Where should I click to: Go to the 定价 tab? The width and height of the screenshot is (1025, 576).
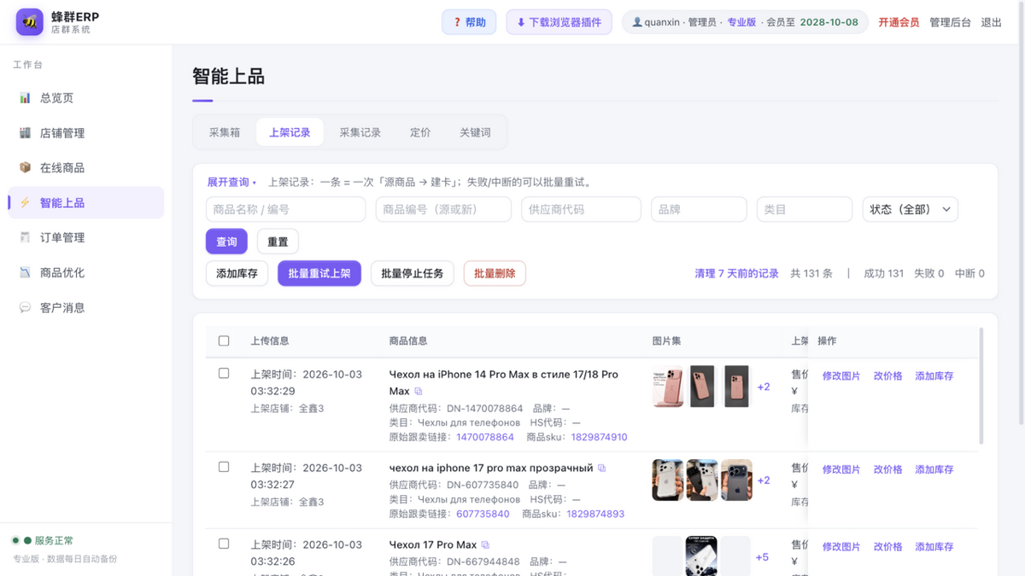coord(420,132)
